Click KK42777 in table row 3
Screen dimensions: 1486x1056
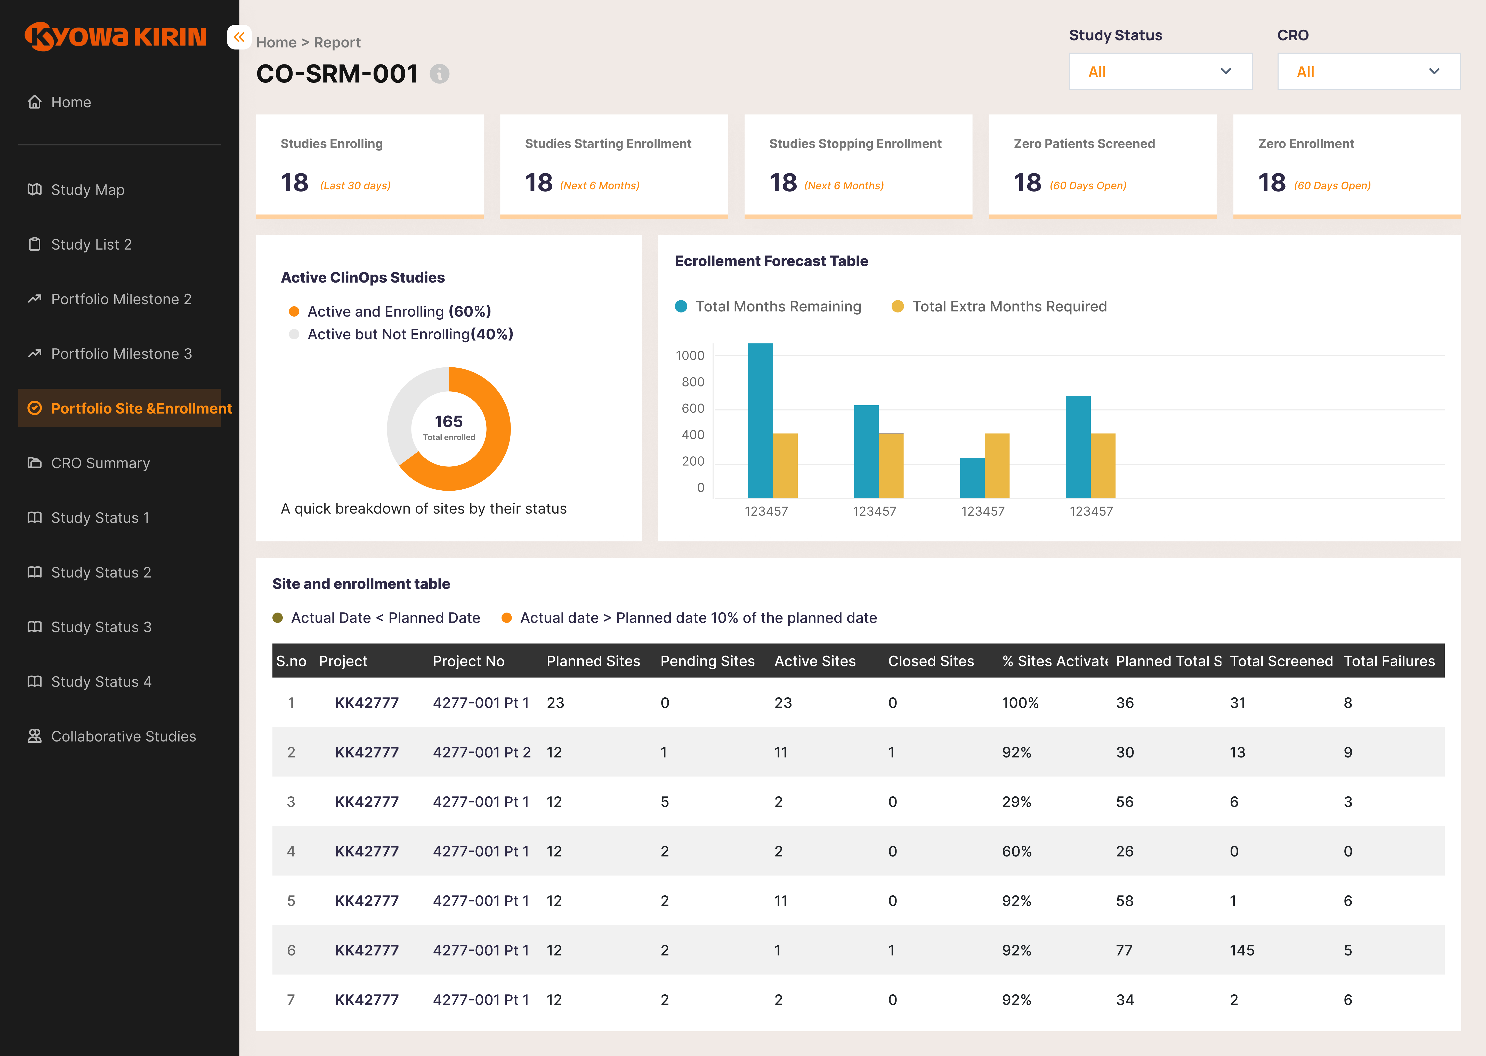367,802
